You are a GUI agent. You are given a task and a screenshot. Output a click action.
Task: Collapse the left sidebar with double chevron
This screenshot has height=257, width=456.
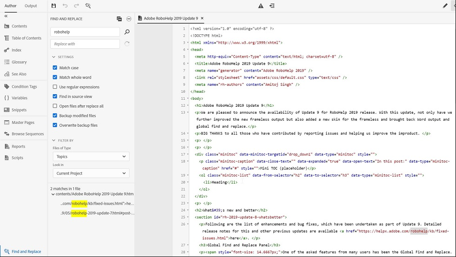point(6,16)
